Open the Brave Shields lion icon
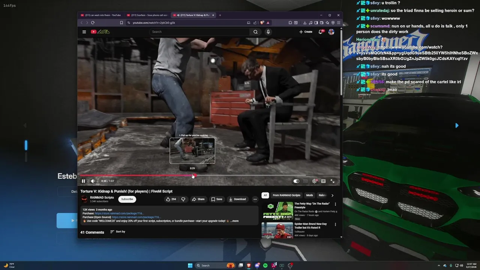This screenshot has height=270, width=480. coord(262,22)
